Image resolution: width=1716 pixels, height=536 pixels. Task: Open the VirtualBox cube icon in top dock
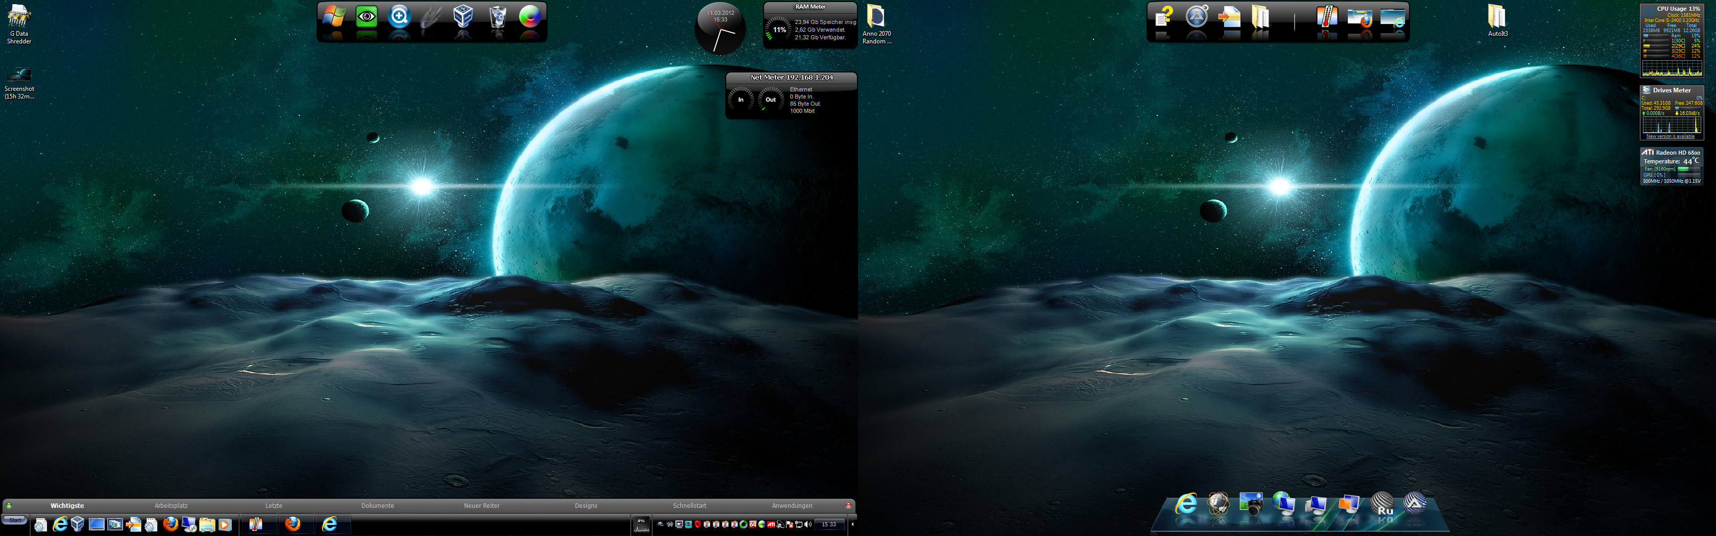tap(463, 17)
